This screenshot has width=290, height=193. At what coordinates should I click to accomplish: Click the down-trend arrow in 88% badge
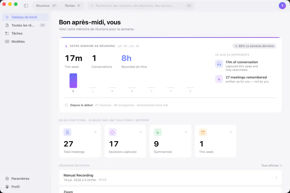pyautogui.click(x=236, y=46)
